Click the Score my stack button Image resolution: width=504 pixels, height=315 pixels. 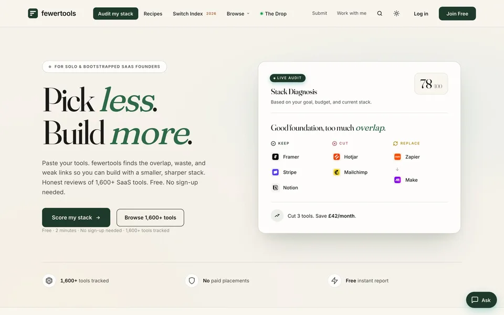tap(76, 217)
